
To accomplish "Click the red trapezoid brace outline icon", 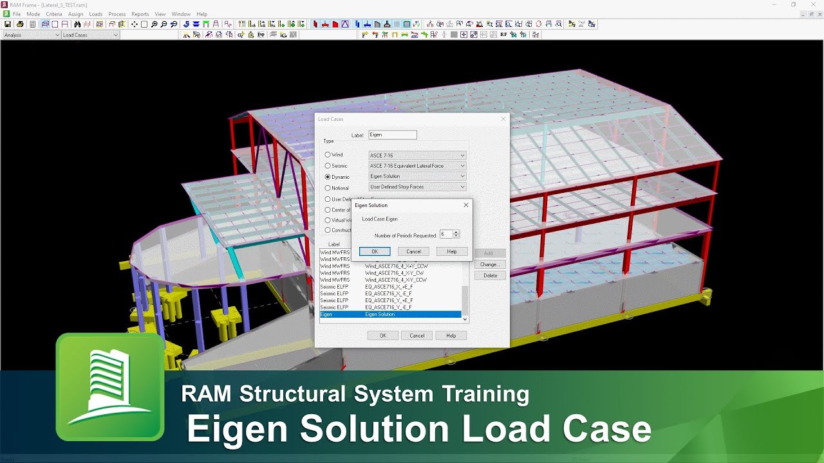I will (345, 24).
